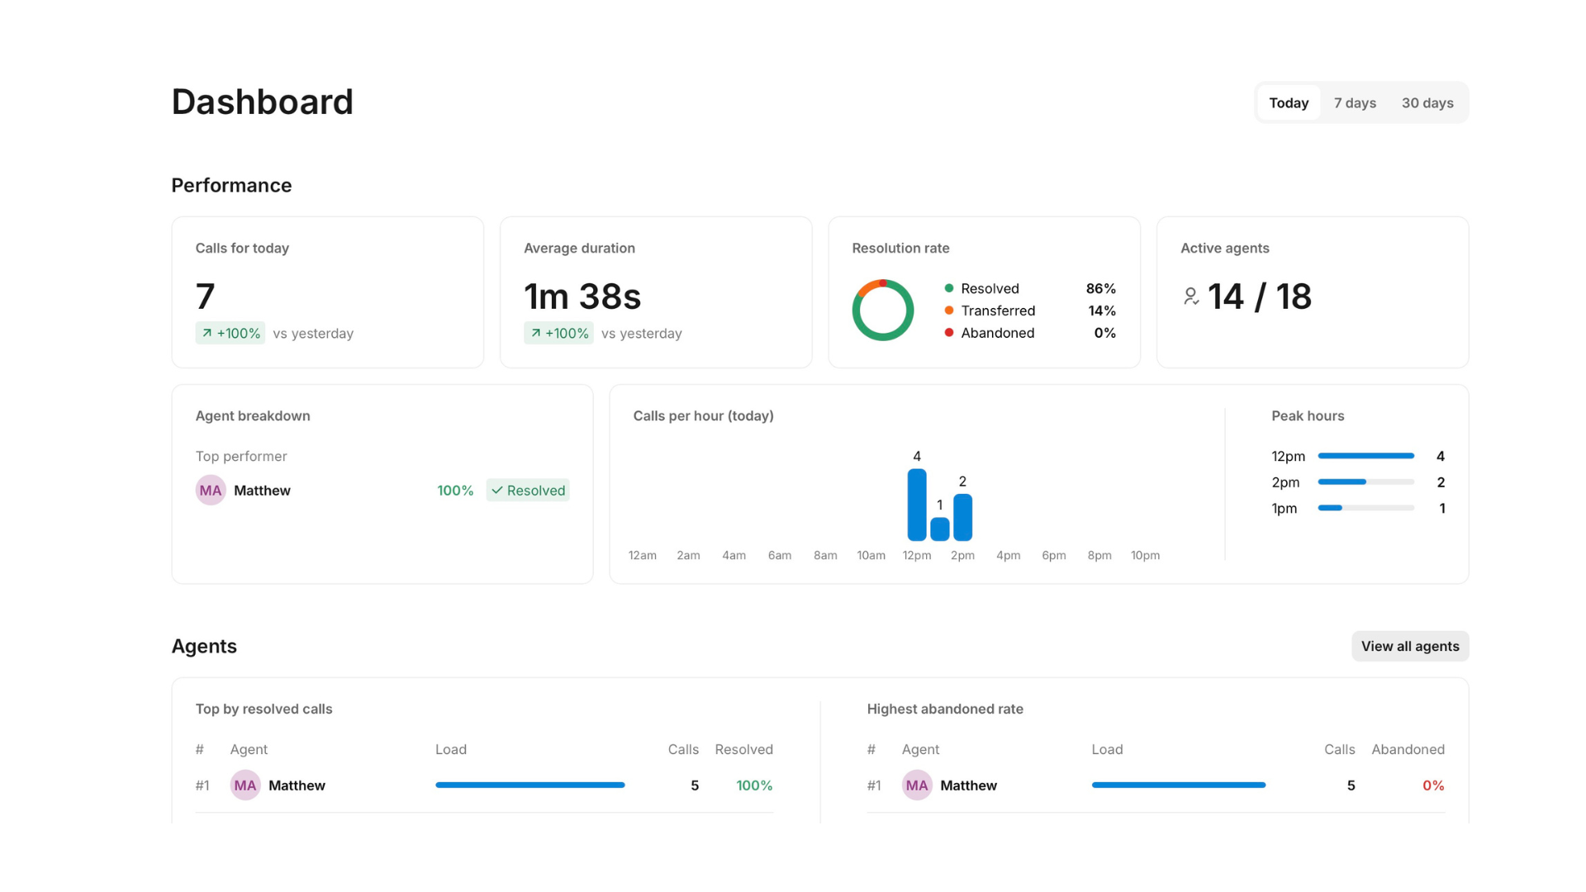Click Matthew's MA avatar under Top performer
This screenshot has width=1586, height=892.
pos(211,490)
